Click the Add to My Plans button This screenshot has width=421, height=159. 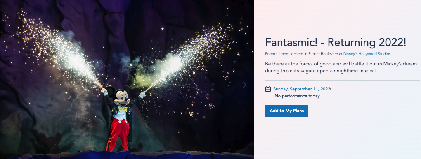click(286, 111)
